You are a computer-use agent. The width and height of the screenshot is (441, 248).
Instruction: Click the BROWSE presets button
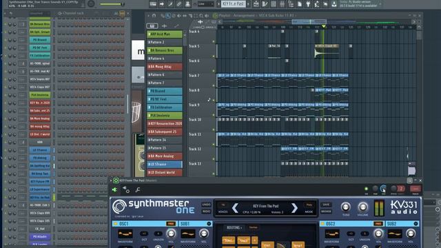point(326,211)
